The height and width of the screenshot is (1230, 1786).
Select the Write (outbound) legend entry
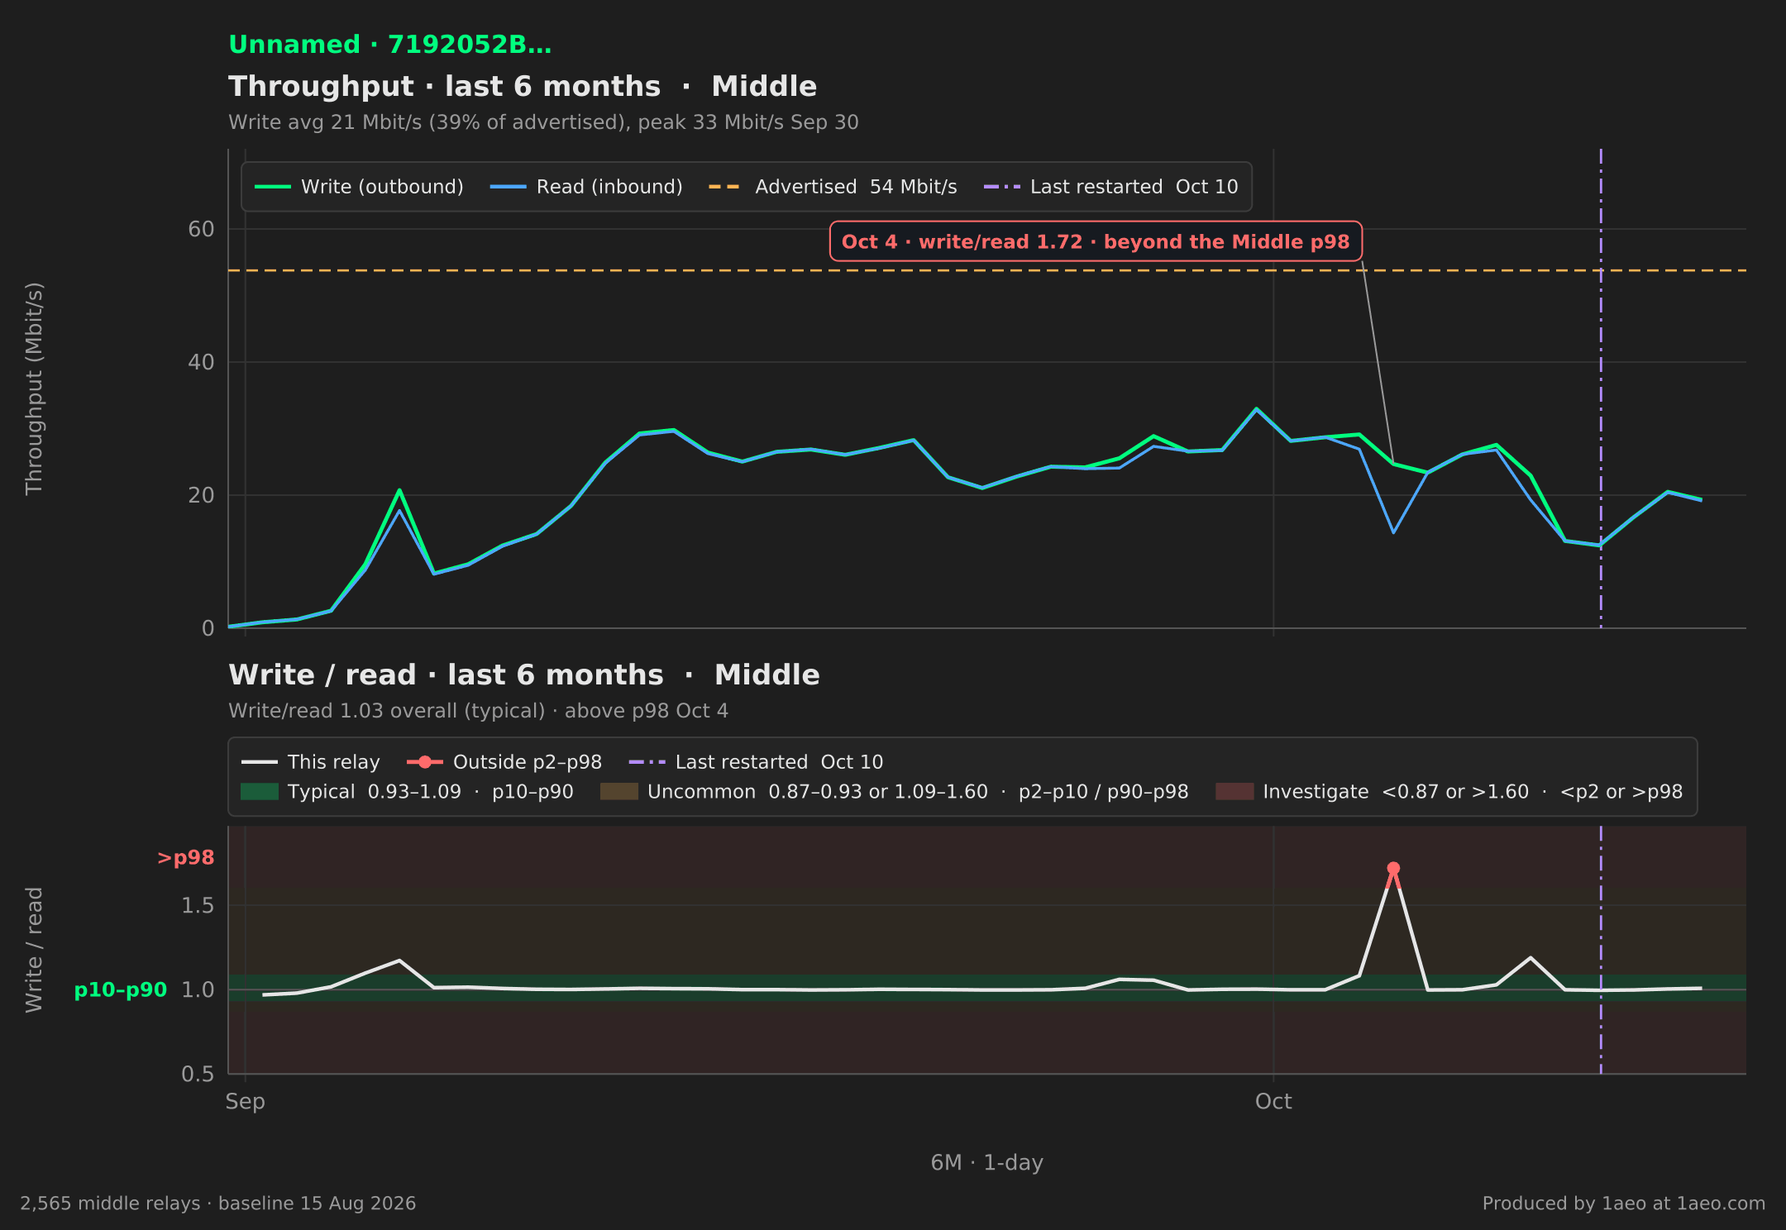click(x=359, y=187)
